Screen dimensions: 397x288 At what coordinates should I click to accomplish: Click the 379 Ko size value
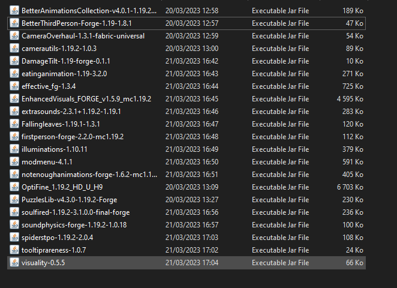click(353, 149)
